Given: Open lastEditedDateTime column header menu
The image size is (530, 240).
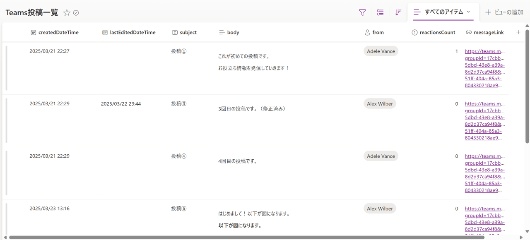Looking at the screenshot, I should [132, 32].
